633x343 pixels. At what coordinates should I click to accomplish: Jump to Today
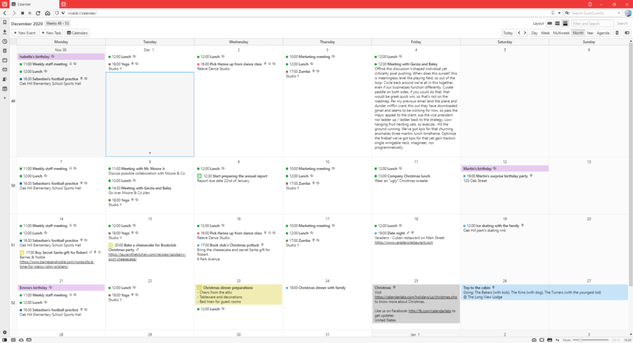[508, 33]
